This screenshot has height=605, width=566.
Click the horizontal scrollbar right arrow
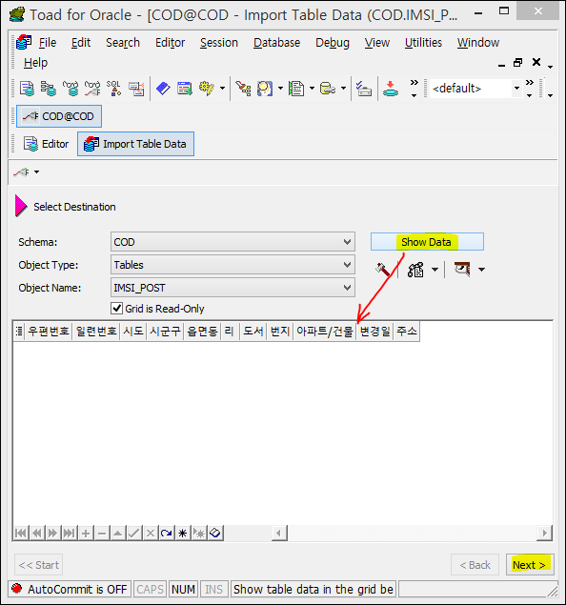tap(544, 534)
